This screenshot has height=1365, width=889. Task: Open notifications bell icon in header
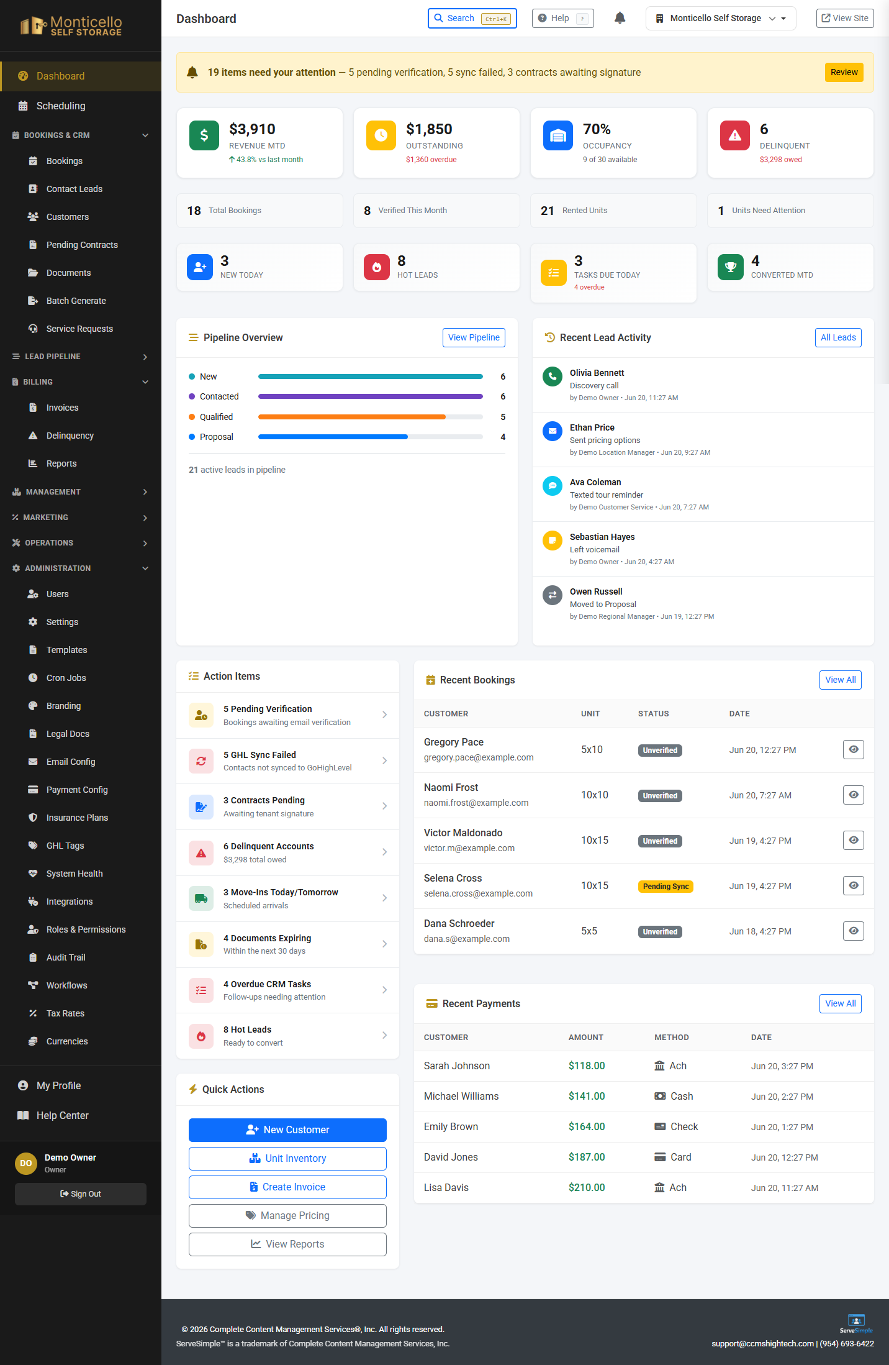coord(620,18)
